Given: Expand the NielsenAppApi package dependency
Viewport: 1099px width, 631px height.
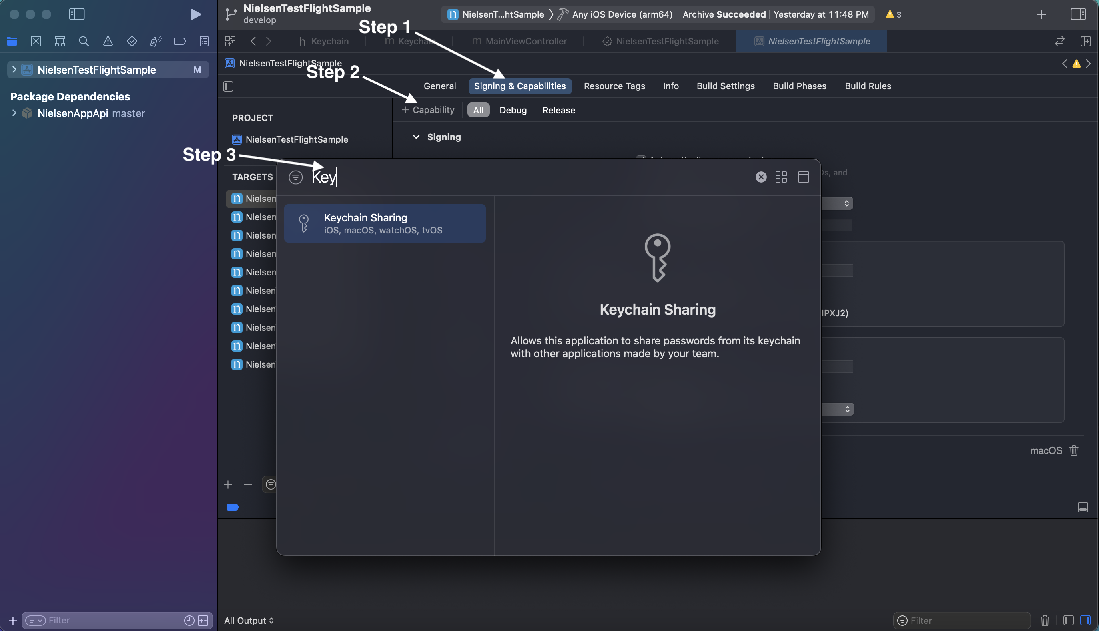Looking at the screenshot, I should [14, 113].
